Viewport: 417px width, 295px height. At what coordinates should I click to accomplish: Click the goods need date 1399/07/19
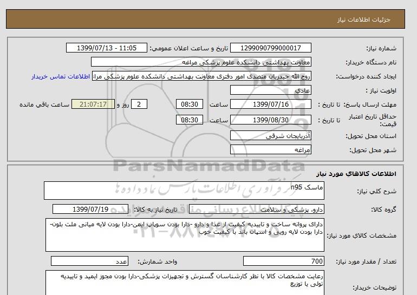click(x=90, y=209)
